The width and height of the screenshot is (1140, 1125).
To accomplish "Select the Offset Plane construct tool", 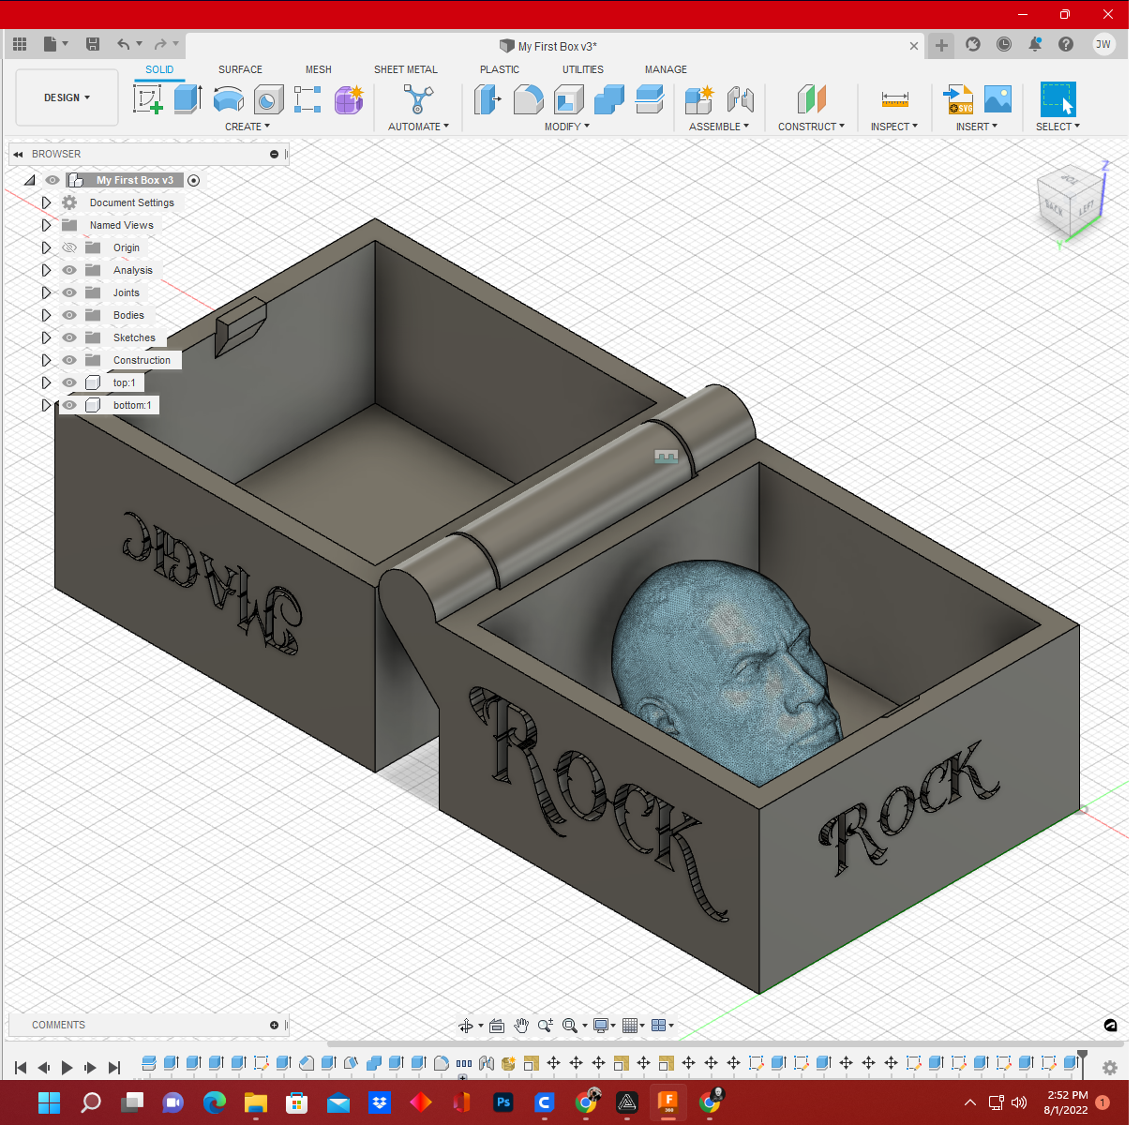I will (x=812, y=98).
